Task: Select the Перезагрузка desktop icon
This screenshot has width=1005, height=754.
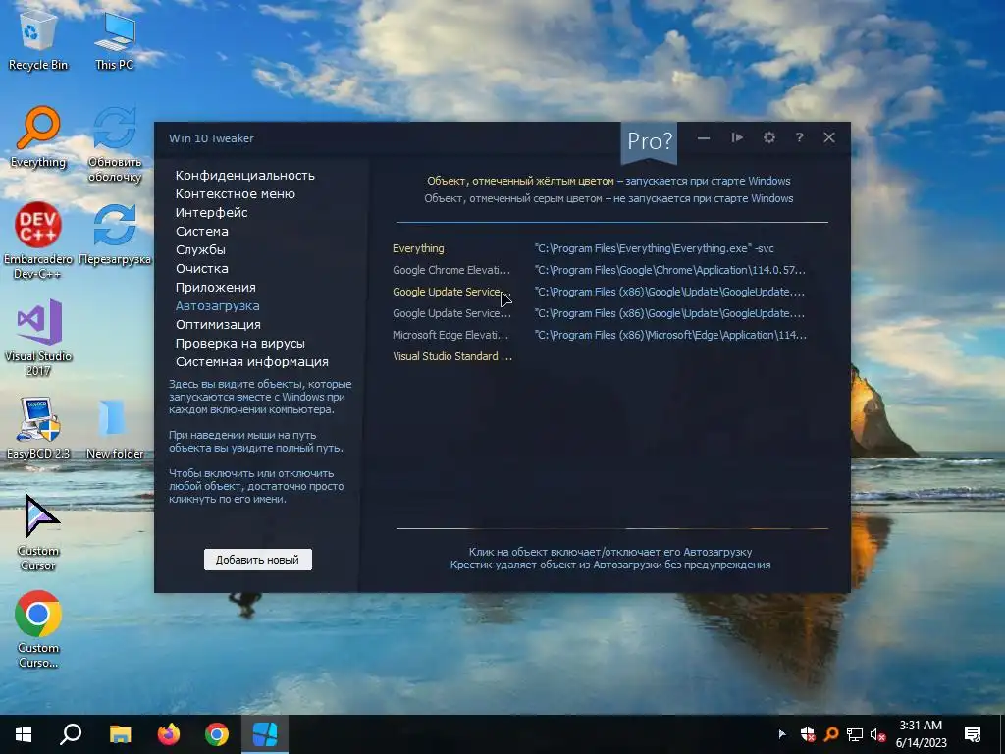Action: [x=115, y=234]
